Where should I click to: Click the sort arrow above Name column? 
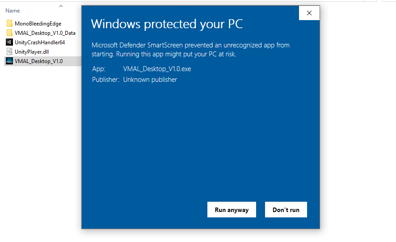coord(61,6)
